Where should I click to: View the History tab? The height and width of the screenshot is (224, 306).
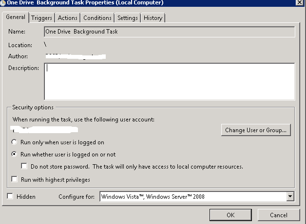tap(153, 18)
